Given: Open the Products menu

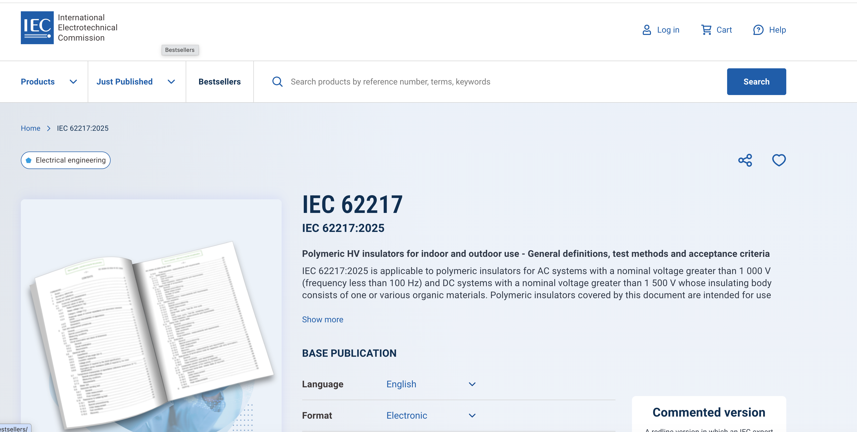Looking at the screenshot, I should [x=38, y=82].
